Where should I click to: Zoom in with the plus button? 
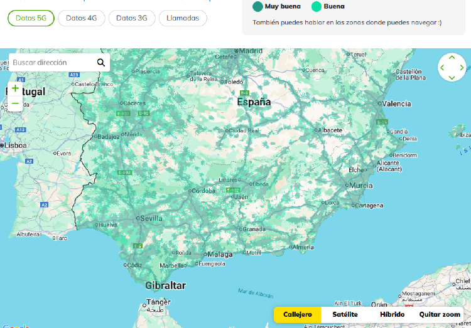15,88
